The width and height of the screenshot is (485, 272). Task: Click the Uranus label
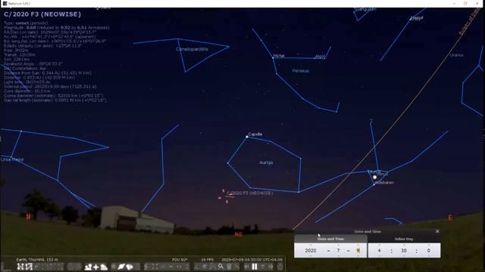(456, 55)
